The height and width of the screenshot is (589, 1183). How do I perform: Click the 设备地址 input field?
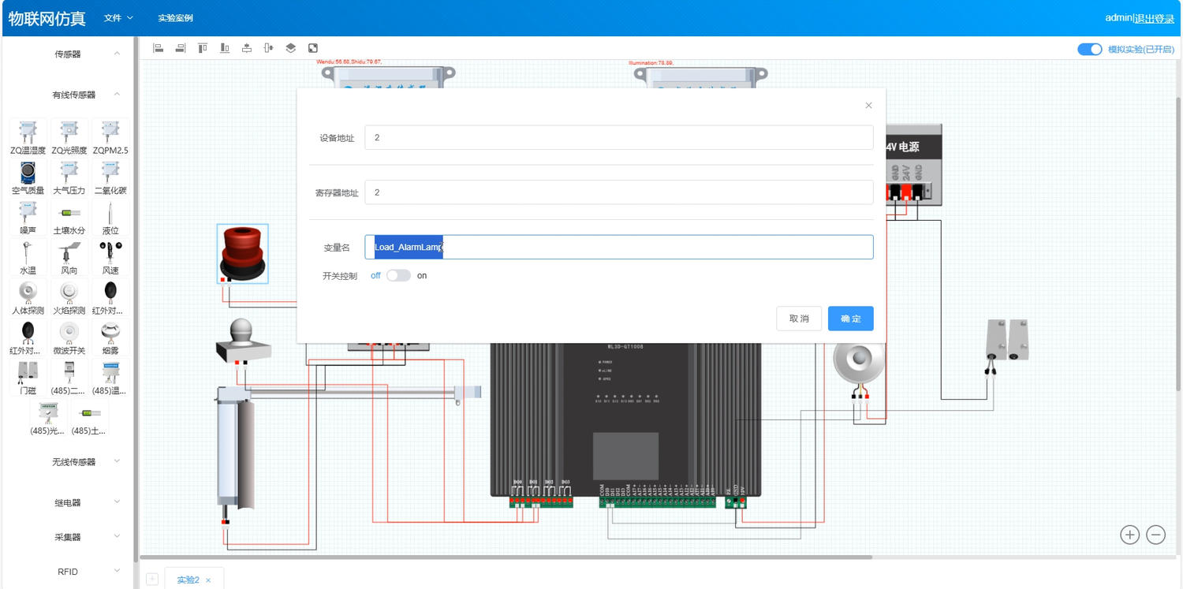click(x=618, y=137)
